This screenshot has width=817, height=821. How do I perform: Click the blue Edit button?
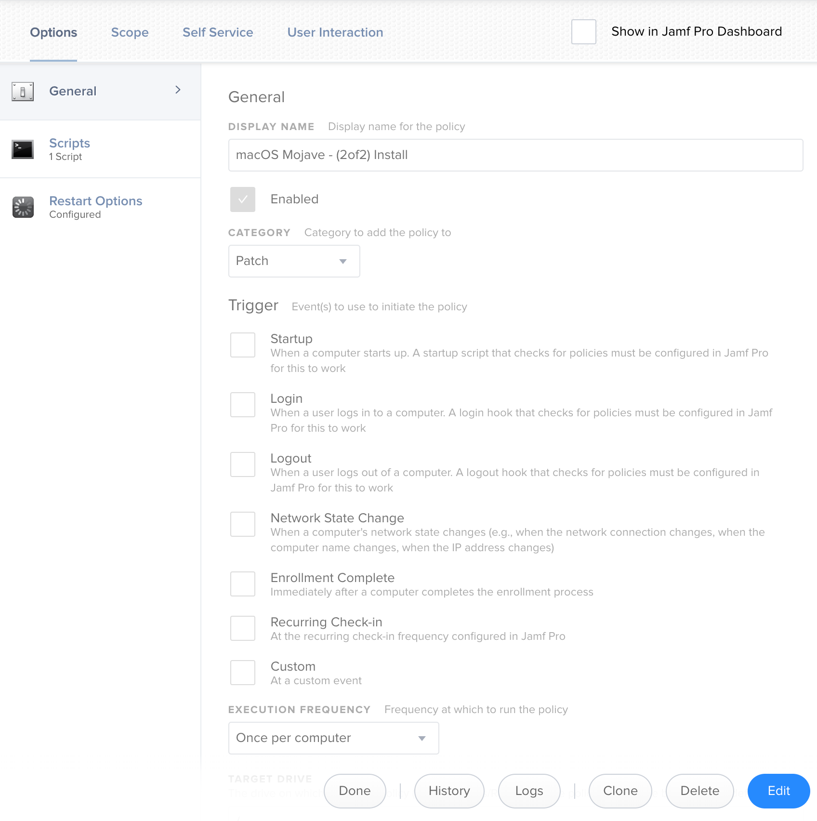(x=779, y=791)
